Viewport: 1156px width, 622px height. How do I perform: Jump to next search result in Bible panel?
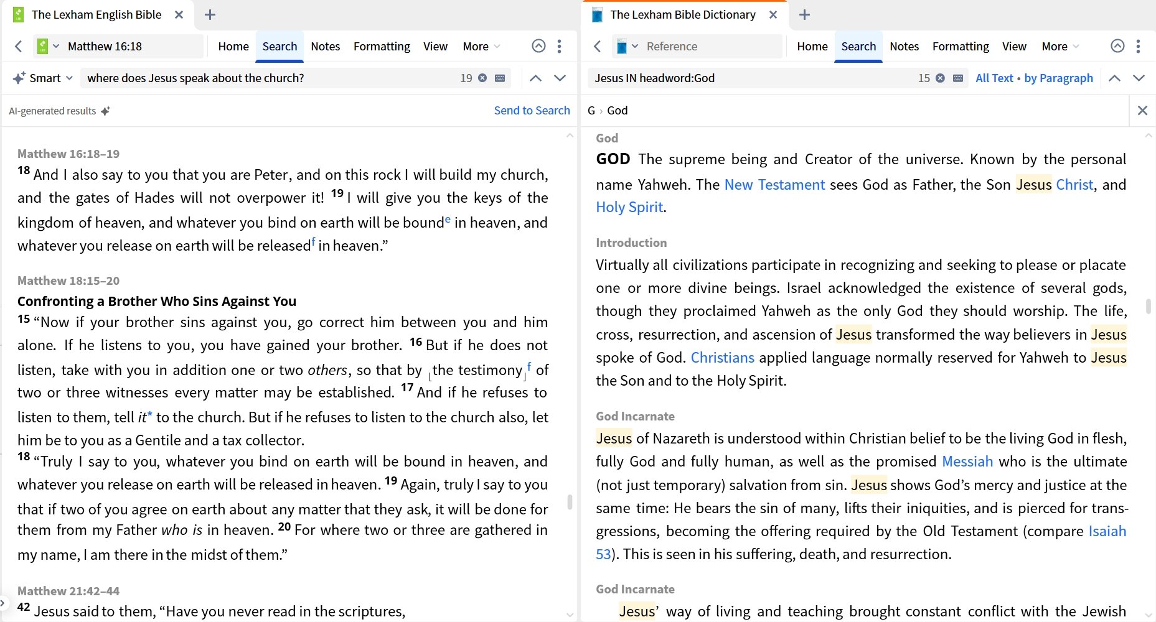pyautogui.click(x=560, y=78)
